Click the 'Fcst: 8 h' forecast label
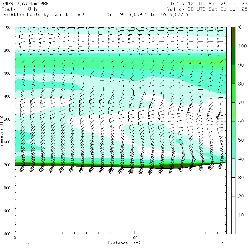249x249 pixels. coord(19,9)
